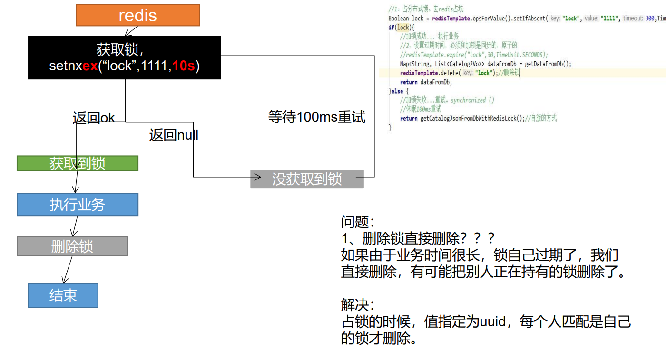Click the commented "redisTemplate.expire" line
Image resolution: width=667 pixels, height=358 pixels.
(x=474, y=55)
